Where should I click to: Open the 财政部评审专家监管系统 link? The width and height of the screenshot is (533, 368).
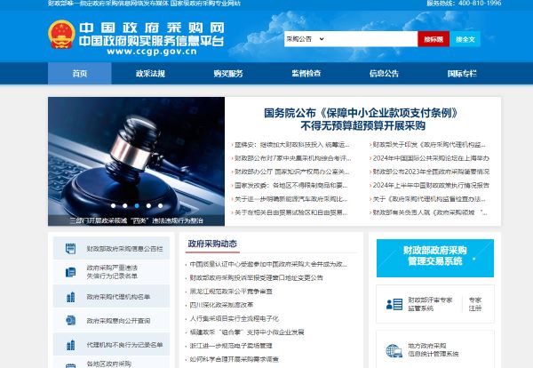coord(430,304)
